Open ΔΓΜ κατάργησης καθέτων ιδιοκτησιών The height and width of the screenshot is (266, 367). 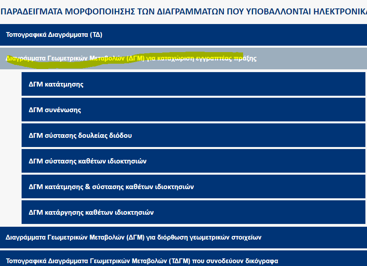[x=91, y=212]
